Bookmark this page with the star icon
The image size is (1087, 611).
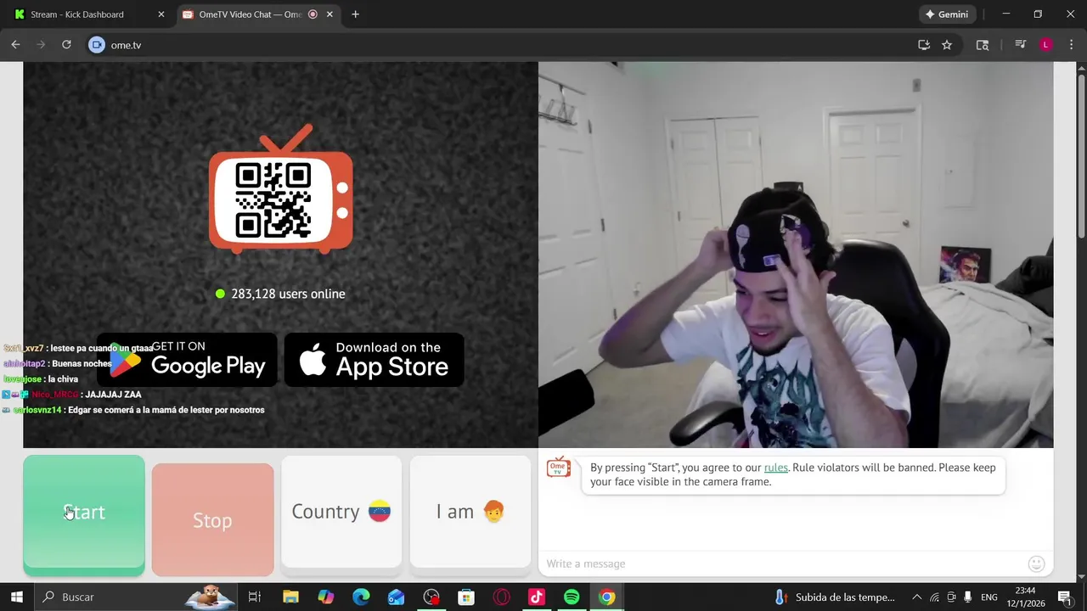click(947, 45)
